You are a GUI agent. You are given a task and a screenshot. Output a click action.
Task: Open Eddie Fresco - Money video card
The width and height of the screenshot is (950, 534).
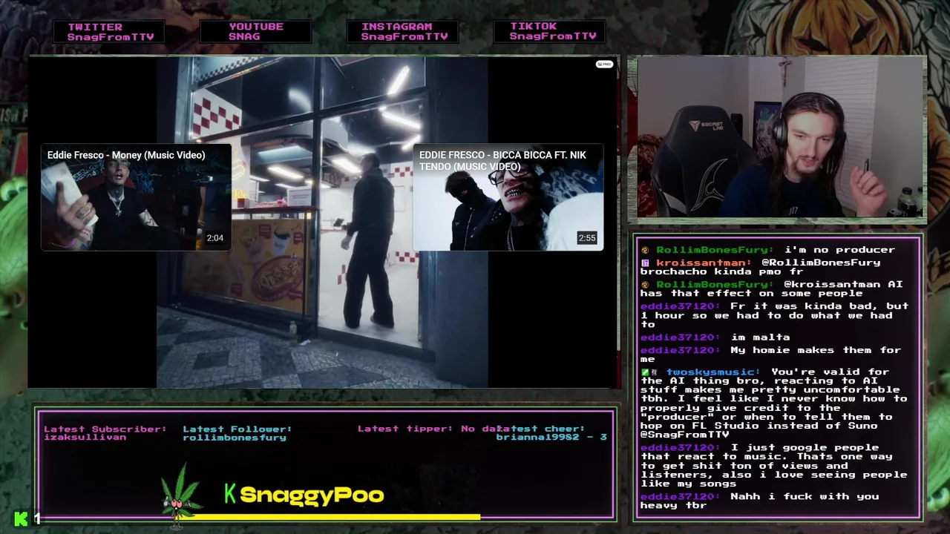(x=136, y=197)
